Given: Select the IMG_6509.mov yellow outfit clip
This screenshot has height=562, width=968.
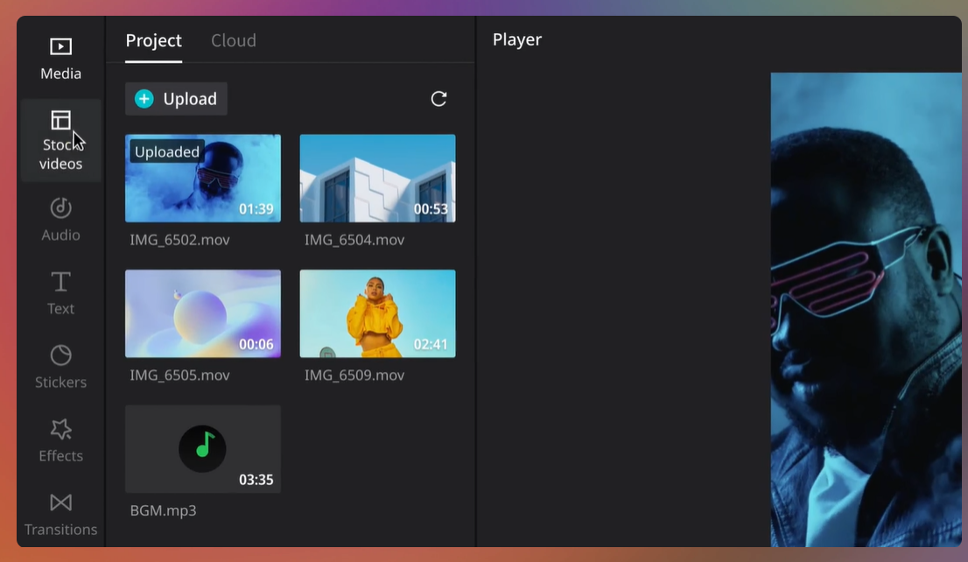Looking at the screenshot, I should pos(377,313).
